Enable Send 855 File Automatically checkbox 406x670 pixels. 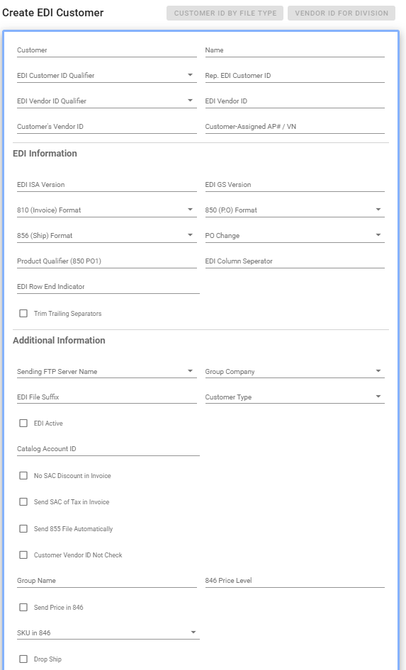pyautogui.click(x=23, y=529)
